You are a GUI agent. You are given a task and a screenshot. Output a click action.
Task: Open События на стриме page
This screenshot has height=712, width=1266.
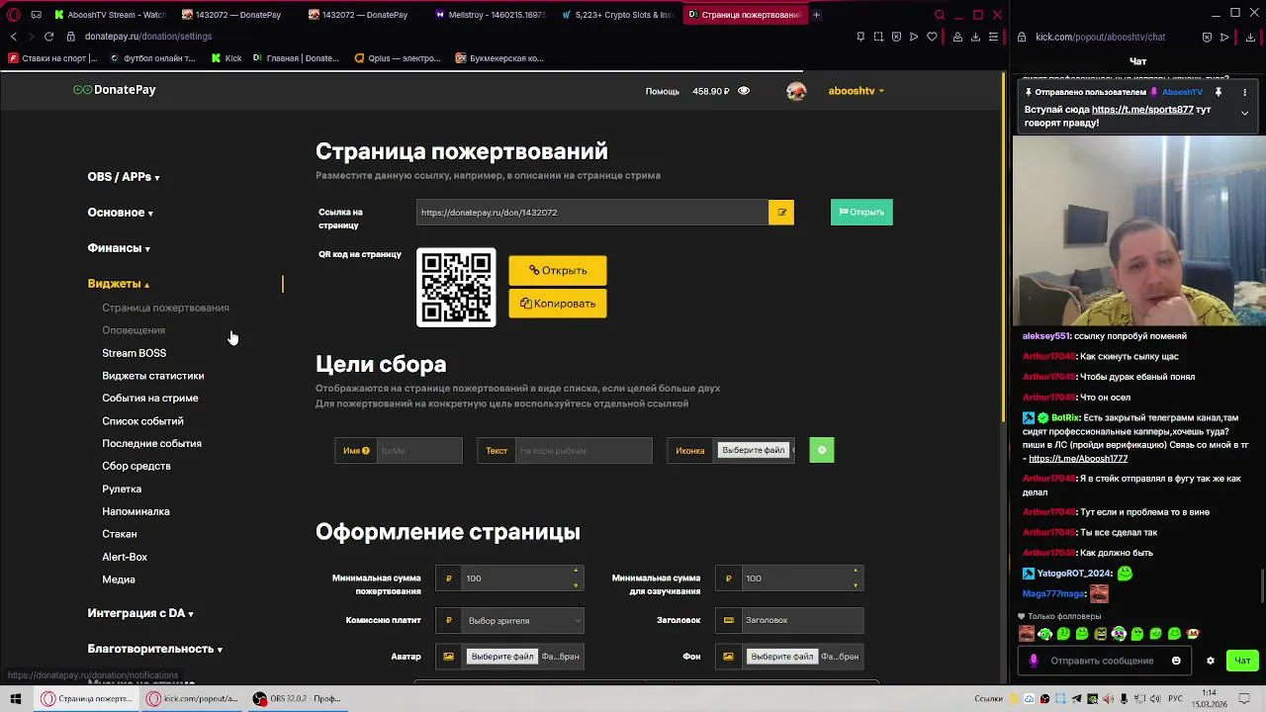pyautogui.click(x=149, y=399)
